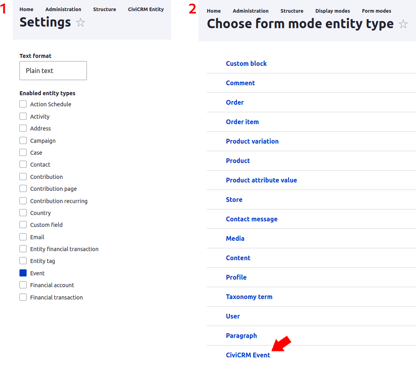Uncheck the Event entity type
This screenshot has width=416, height=380.
coord(23,273)
